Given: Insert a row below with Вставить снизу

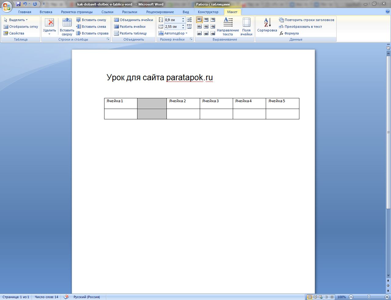Looking at the screenshot, I should click(x=91, y=20).
